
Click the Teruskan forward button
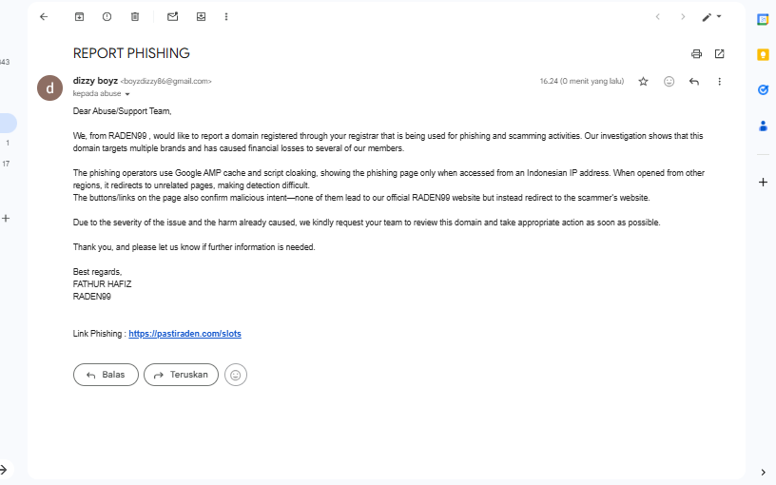(181, 375)
